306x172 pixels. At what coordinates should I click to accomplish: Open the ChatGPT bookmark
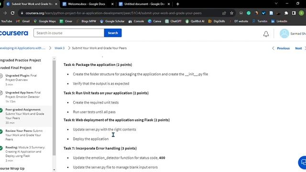(x=173, y=21)
